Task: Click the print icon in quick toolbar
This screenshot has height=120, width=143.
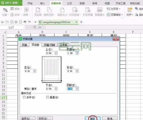Action: tap(16, 22)
